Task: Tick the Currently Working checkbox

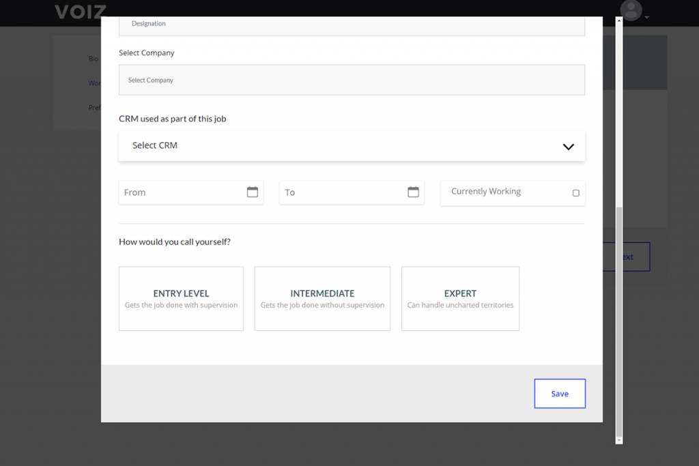Action: pos(576,193)
